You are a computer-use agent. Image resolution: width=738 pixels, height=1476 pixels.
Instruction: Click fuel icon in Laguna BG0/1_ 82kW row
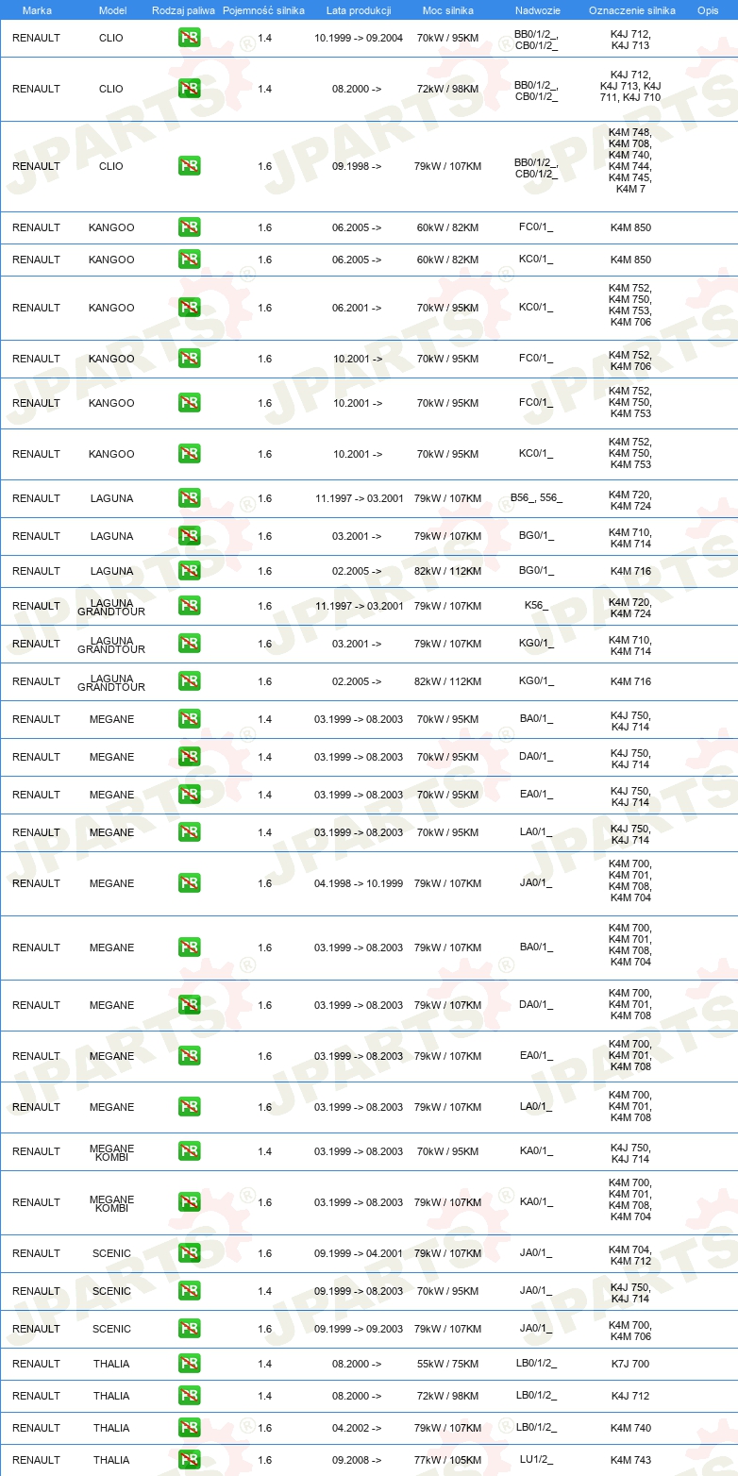189,571
